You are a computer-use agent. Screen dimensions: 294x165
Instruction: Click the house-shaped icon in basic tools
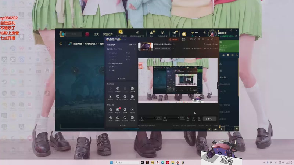coord(118,118)
